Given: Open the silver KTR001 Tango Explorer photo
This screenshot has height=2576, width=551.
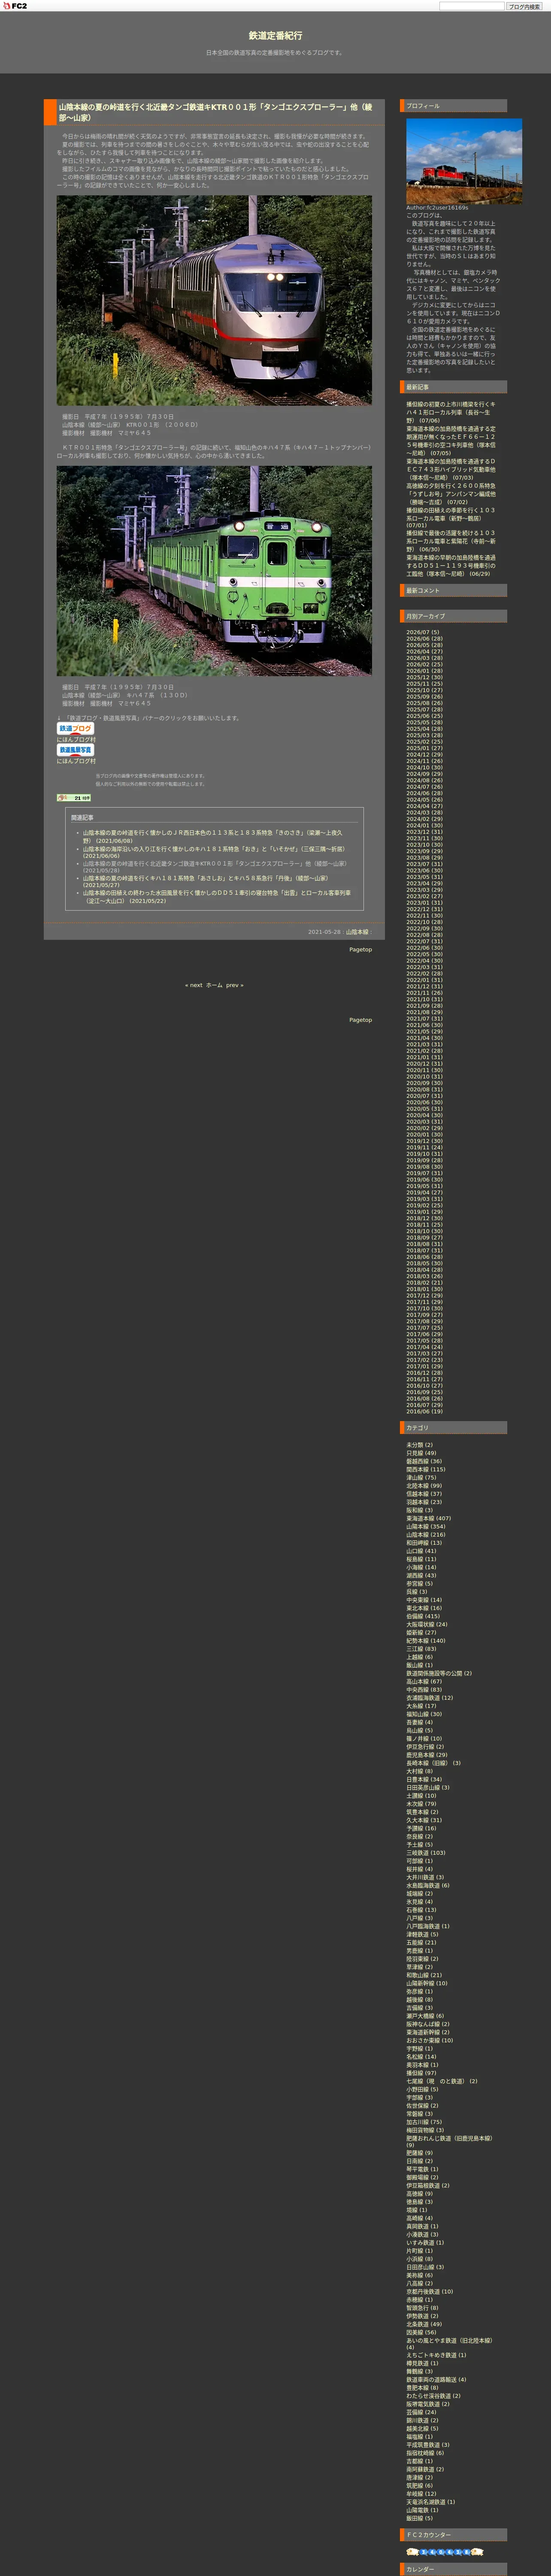Looking at the screenshot, I should pyautogui.click(x=214, y=300).
